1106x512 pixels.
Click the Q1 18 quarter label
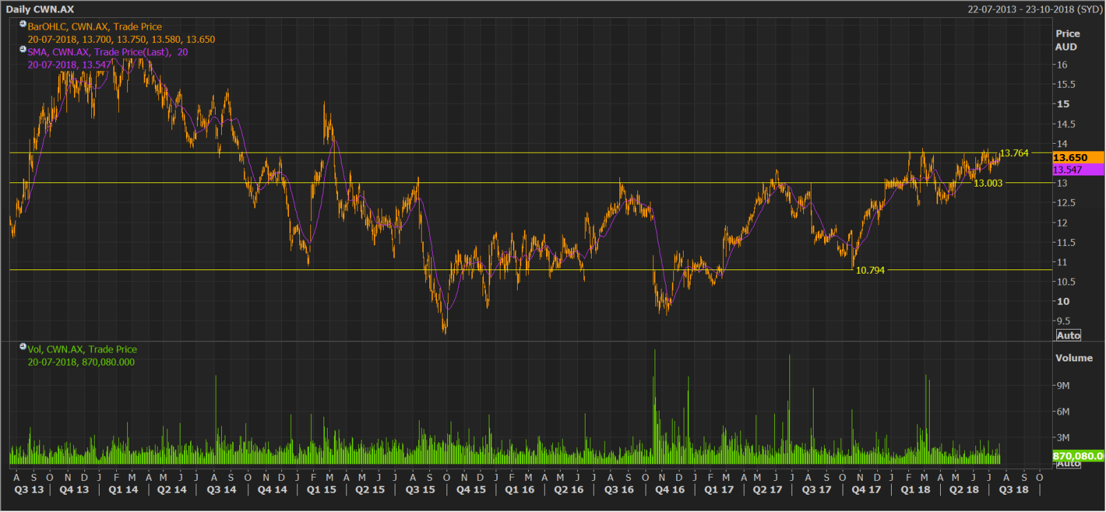click(x=915, y=490)
